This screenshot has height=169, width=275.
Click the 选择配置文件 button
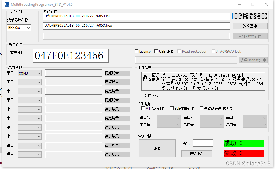point(249,16)
